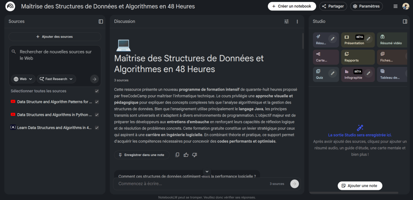Uncheck Learn Data Structures and Algorithms source
The width and height of the screenshot is (413, 200).
click(97, 128)
